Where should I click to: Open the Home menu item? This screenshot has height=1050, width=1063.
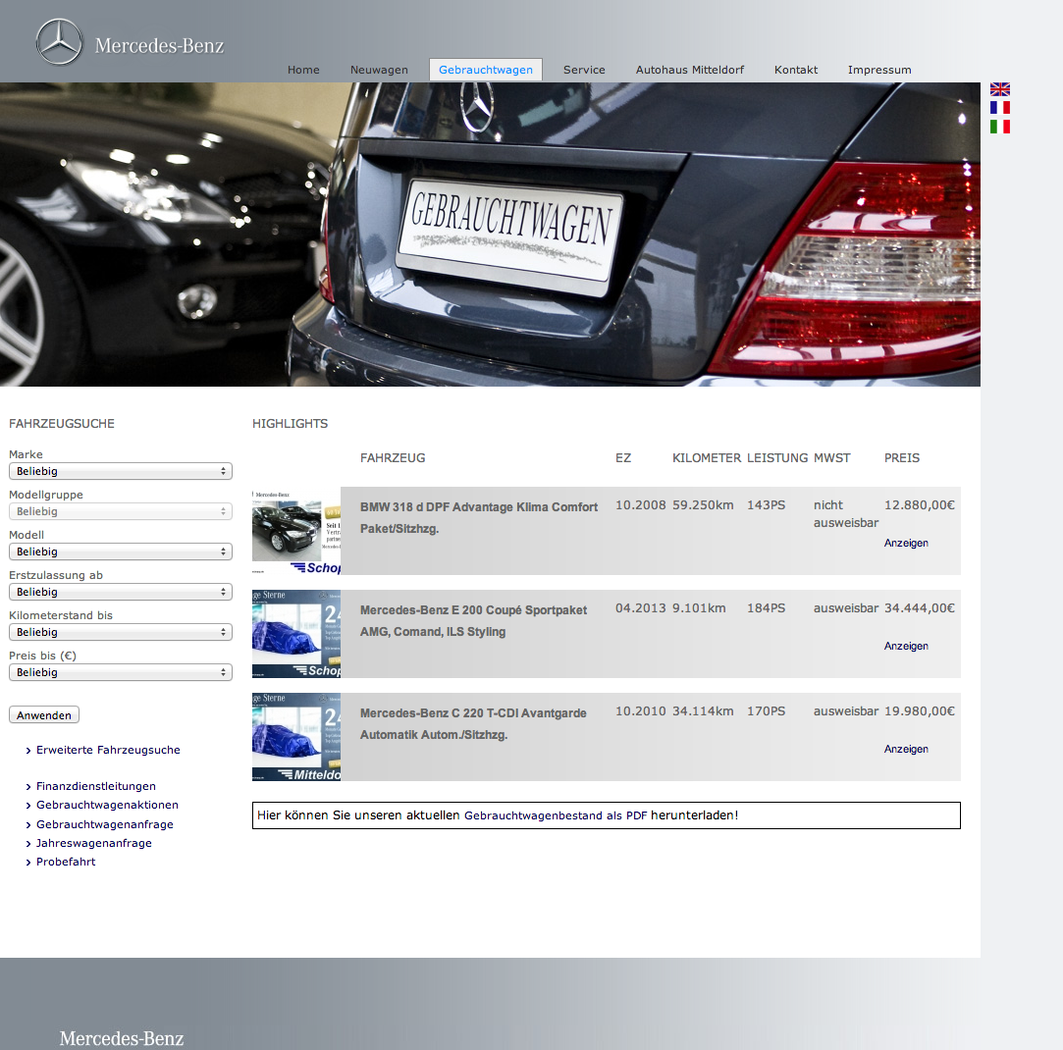pyautogui.click(x=303, y=70)
